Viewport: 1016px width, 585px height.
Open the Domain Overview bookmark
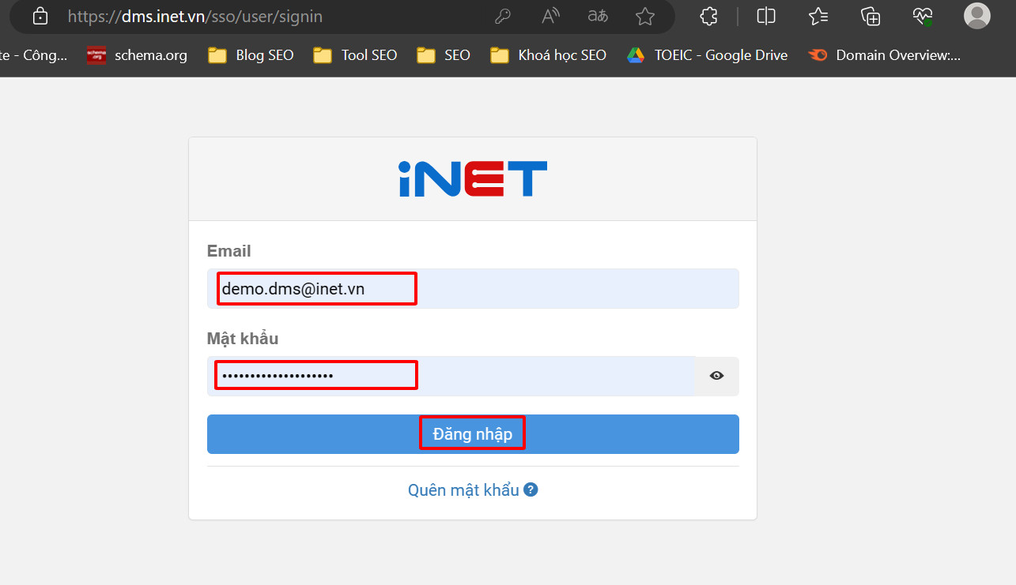click(x=885, y=55)
